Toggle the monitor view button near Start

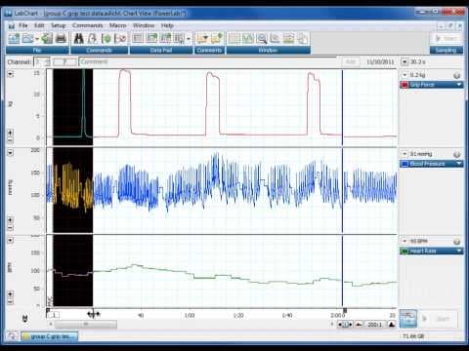click(x=407, y=319)
